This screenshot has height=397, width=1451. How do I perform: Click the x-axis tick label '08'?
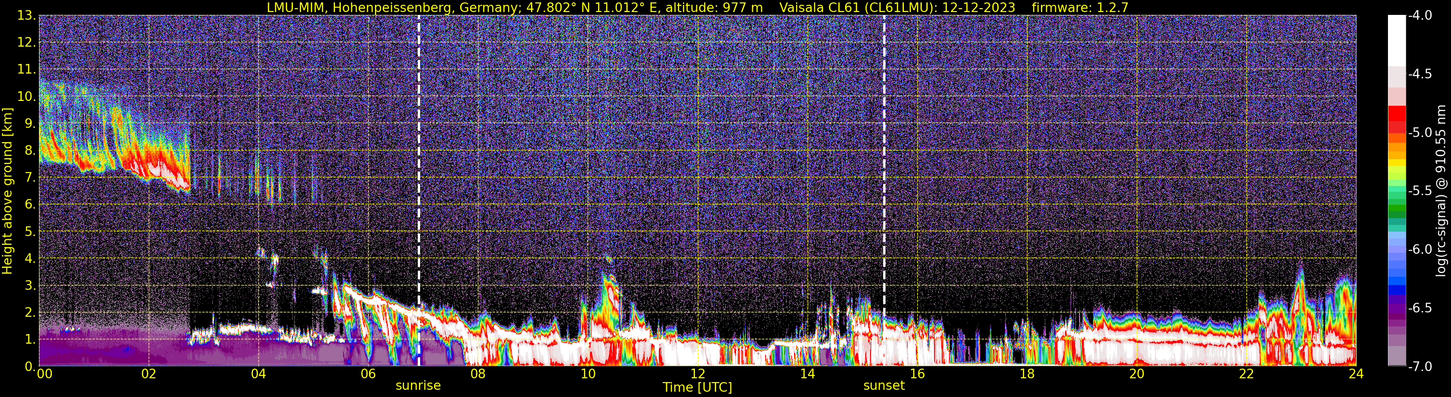click(478, 374)
